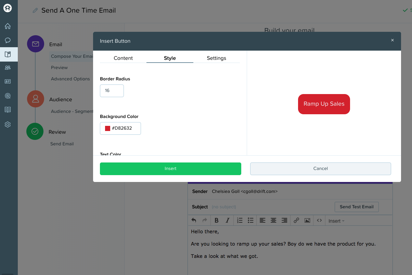The width and height of the screenshot is (412, 275).
Task: Click the Audience section heading
Action: coord(61,100)
